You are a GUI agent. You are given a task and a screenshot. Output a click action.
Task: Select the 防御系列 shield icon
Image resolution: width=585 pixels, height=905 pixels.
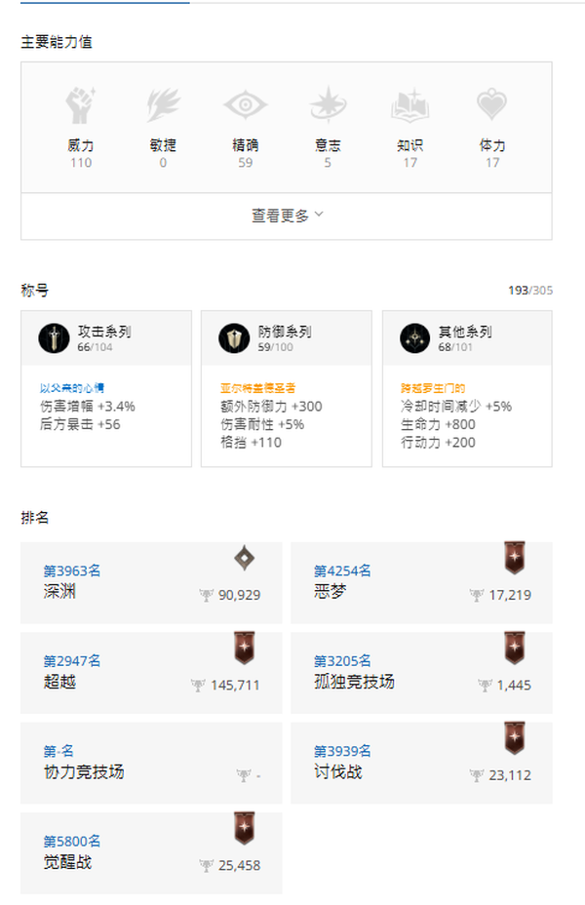(x=234, y=338)
